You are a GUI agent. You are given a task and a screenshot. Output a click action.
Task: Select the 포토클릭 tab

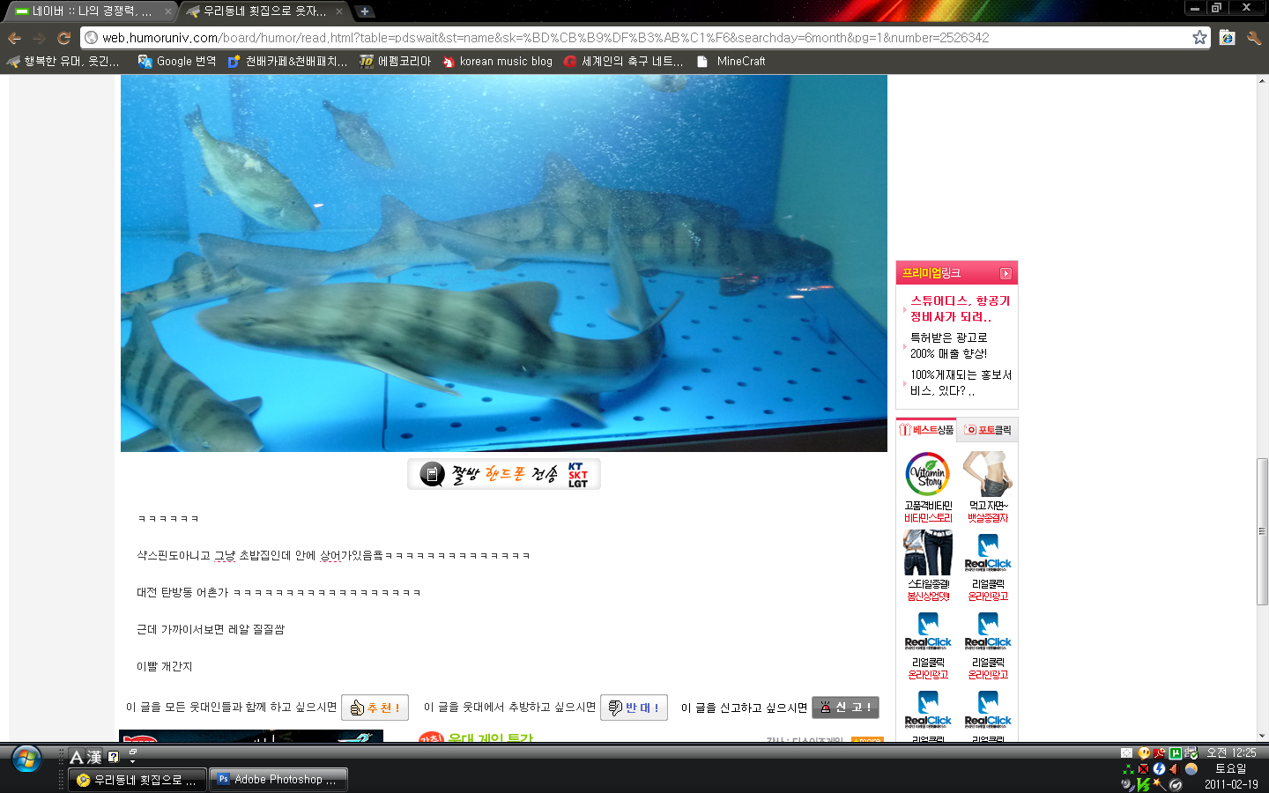pyautogui.click(x=988, y=430)
